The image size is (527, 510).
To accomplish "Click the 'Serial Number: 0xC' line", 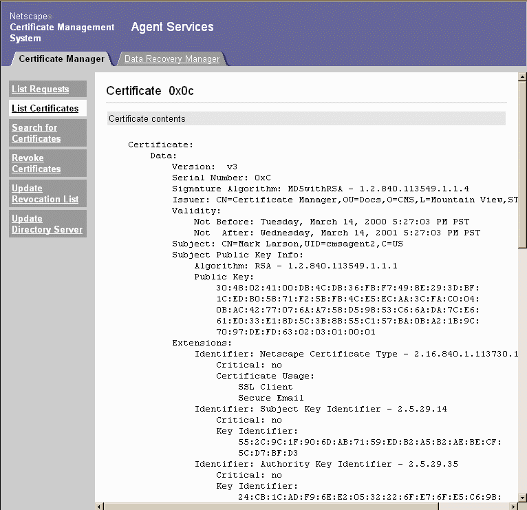I will tap(221, 178).
